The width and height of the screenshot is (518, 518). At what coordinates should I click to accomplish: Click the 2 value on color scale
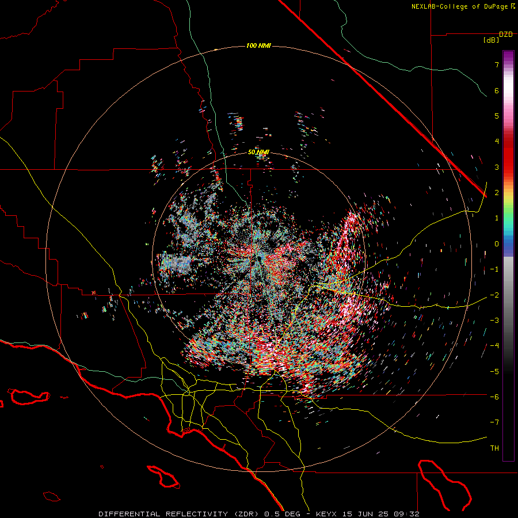pos(497,193)
